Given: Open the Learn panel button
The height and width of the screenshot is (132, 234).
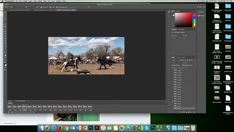Looking at the screenshot, I should pos(201,12).
